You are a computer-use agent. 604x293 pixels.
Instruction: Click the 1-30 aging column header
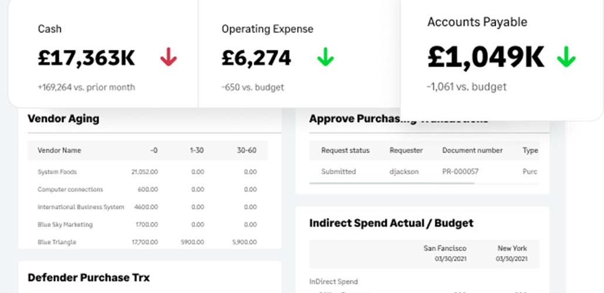coord(196,151)
